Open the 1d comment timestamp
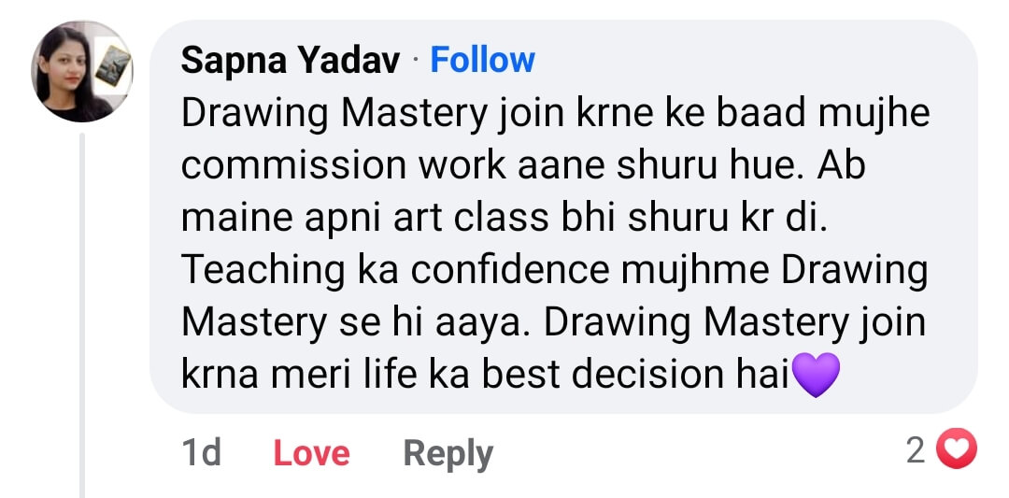This screenshot has width=1009, height=498. 202,453
